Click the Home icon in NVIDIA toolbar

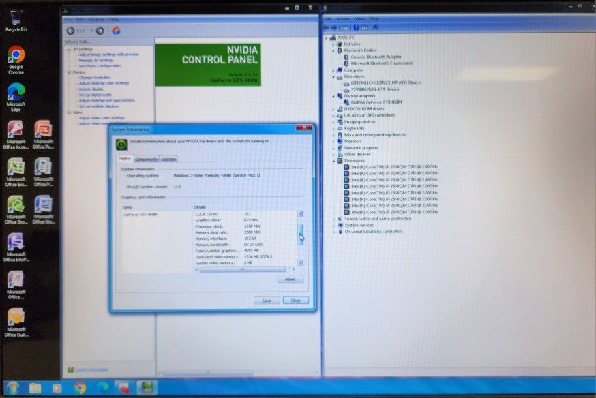click(116, 31)
